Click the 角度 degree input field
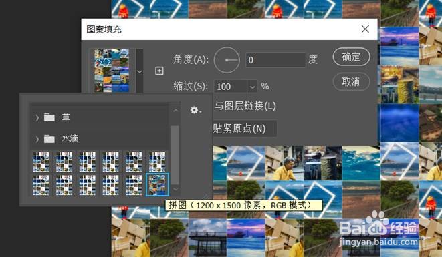Viewport: 442px width, 257px height. coord(275,60)
